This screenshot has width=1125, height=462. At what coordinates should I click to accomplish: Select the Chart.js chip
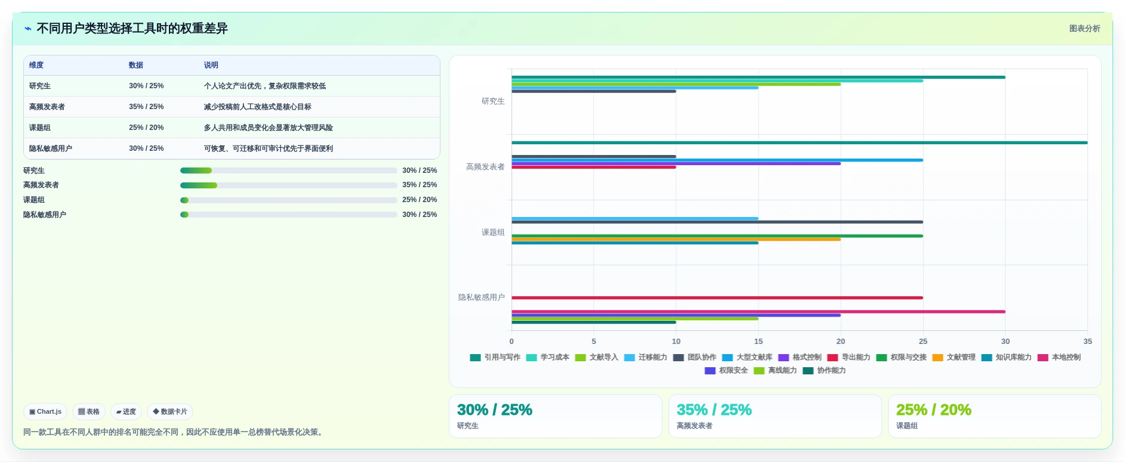[x=45, y=411]
